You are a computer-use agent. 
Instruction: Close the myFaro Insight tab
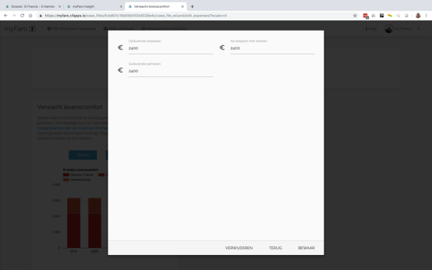(x=121, y=6)
